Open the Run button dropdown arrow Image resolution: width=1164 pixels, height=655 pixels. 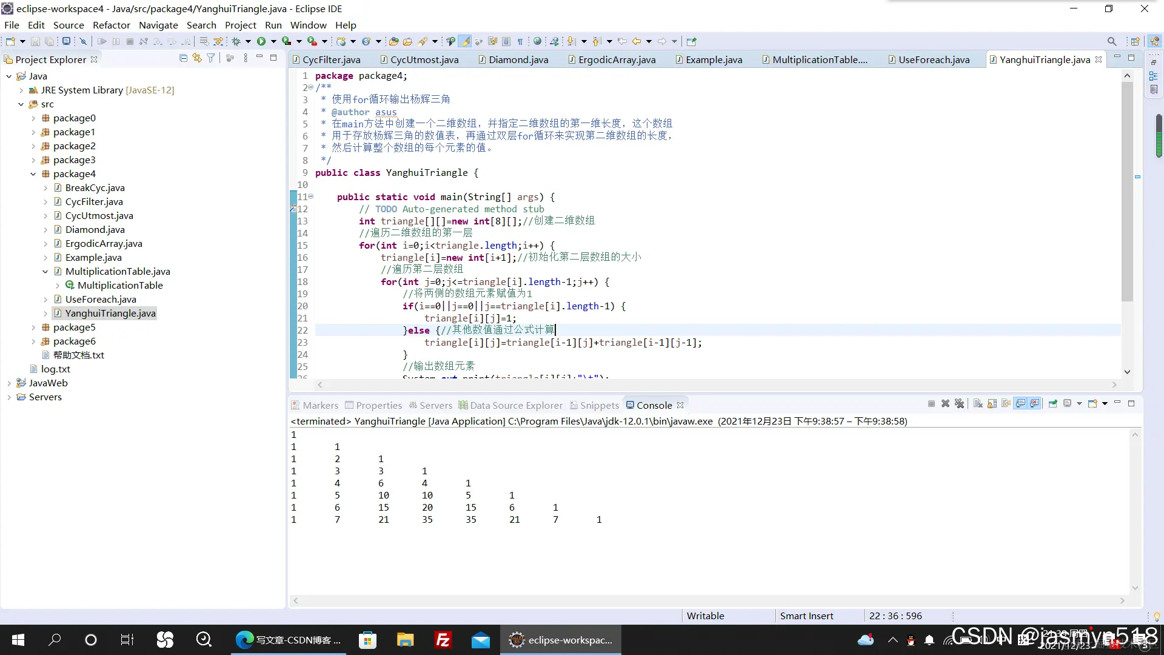coord(273,41)
